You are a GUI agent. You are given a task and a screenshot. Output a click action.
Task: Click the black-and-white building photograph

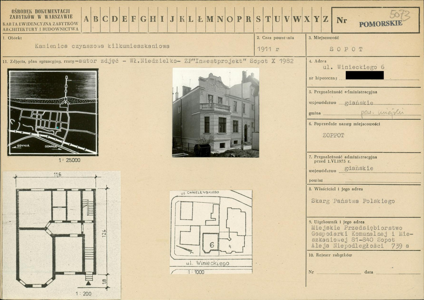coord(215,113)
